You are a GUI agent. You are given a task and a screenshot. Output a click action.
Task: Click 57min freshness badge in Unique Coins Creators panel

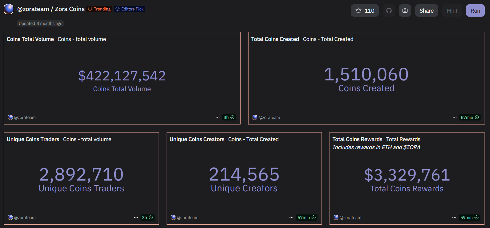click(x=306, y=218)
